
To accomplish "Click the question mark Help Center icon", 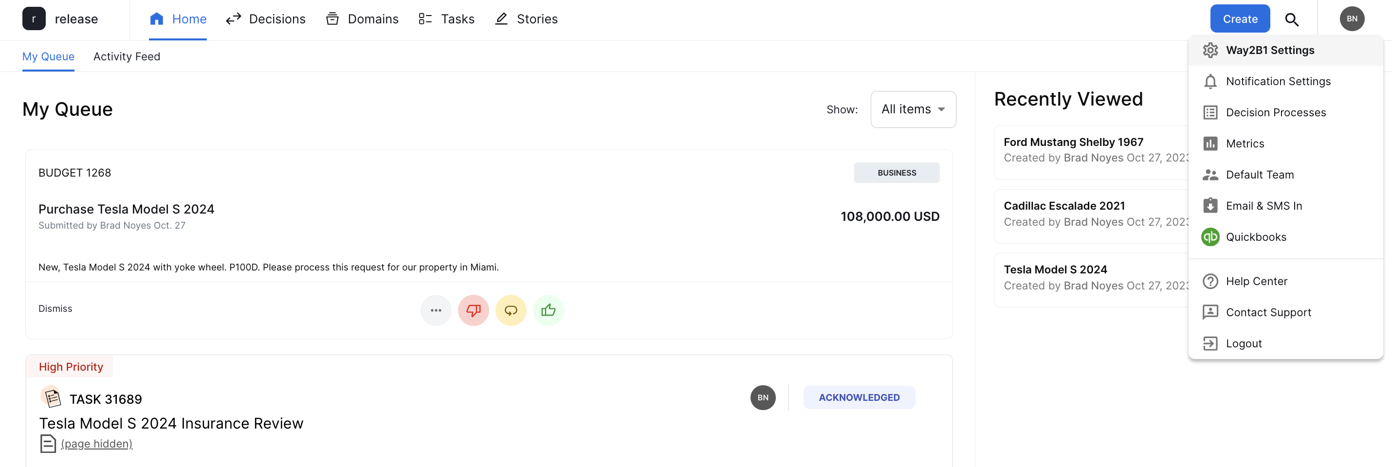I will tap(1210, 281).
